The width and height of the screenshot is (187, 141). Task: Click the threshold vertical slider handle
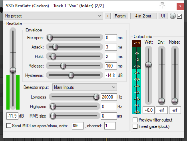[x=13, y=70]
